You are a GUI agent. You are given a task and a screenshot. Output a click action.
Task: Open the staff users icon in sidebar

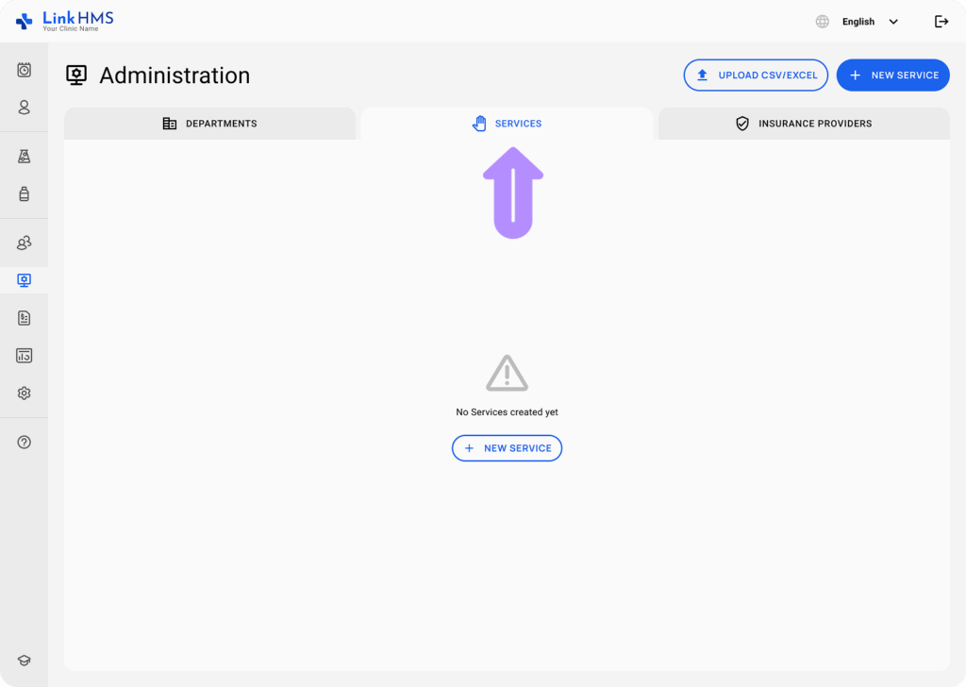pyautogui.click(x=25, y=243)
